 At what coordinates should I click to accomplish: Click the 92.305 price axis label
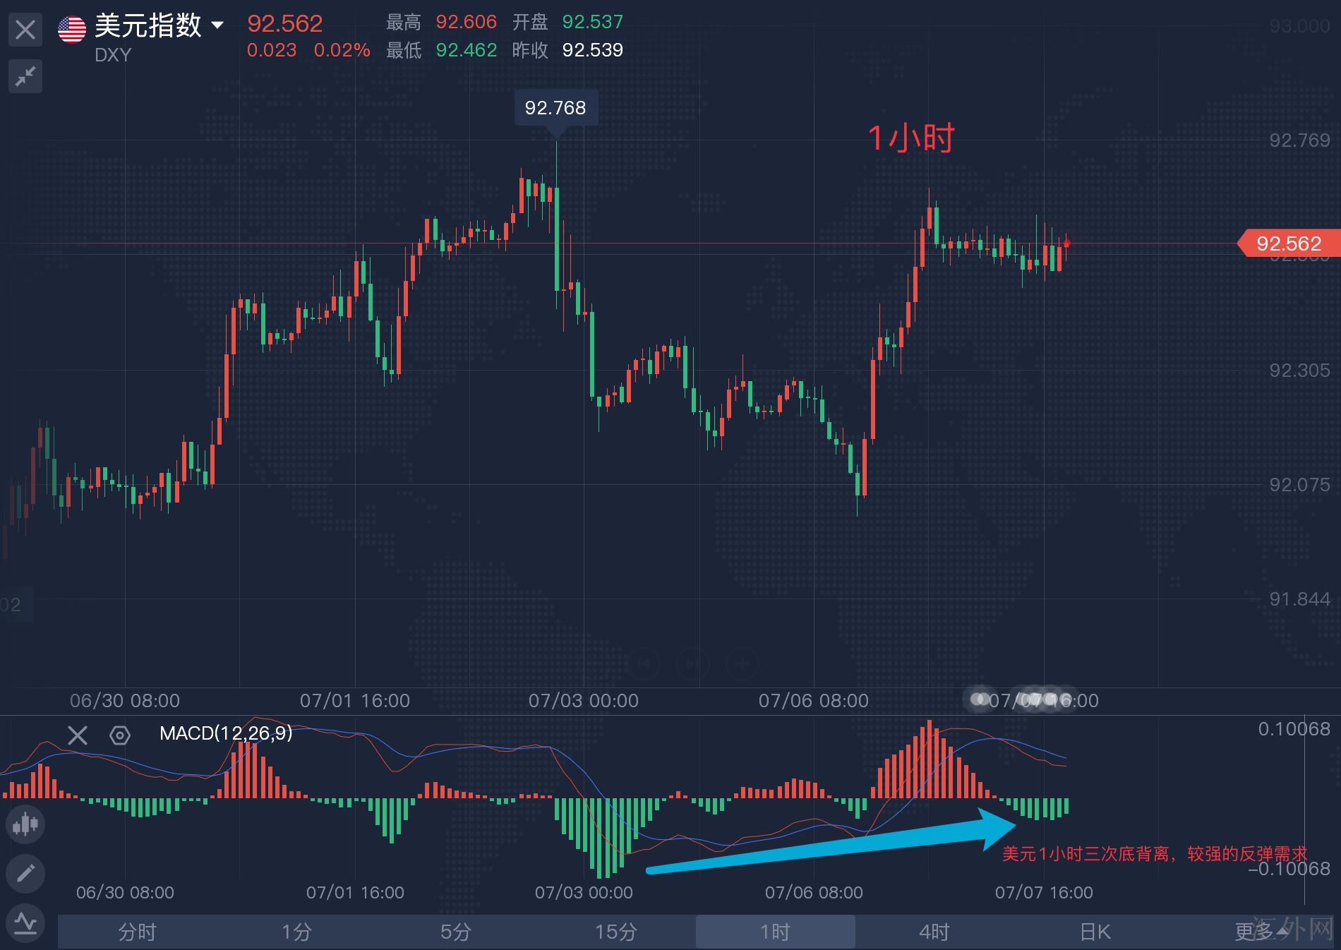pyautogui.click(x=1299, y=371)
